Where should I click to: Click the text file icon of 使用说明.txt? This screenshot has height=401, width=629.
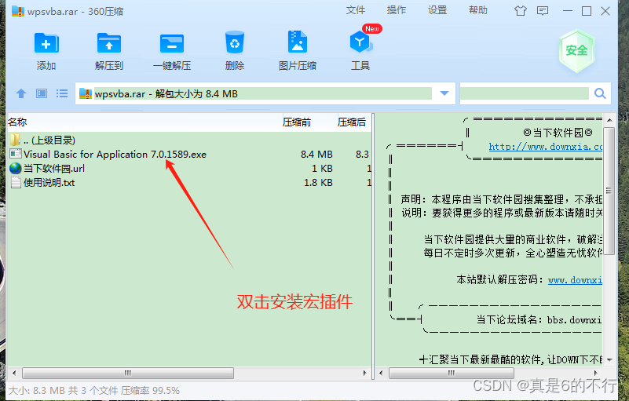(16, 183)
